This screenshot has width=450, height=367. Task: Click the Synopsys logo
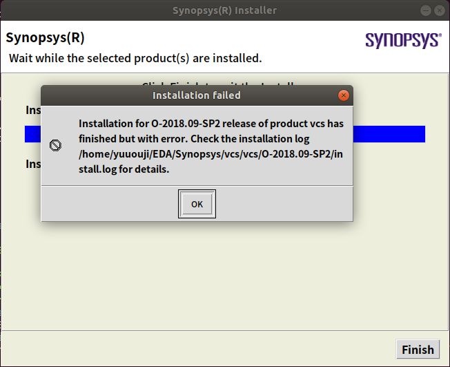tap(402, 40)
